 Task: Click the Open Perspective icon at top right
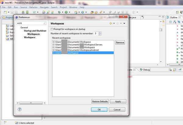[x=178, y=12]
